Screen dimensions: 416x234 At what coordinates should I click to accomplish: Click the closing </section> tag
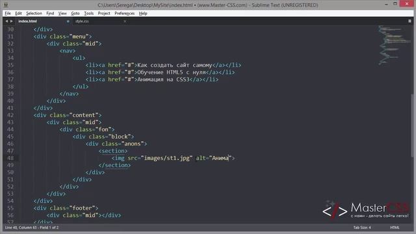pos(114,165)
